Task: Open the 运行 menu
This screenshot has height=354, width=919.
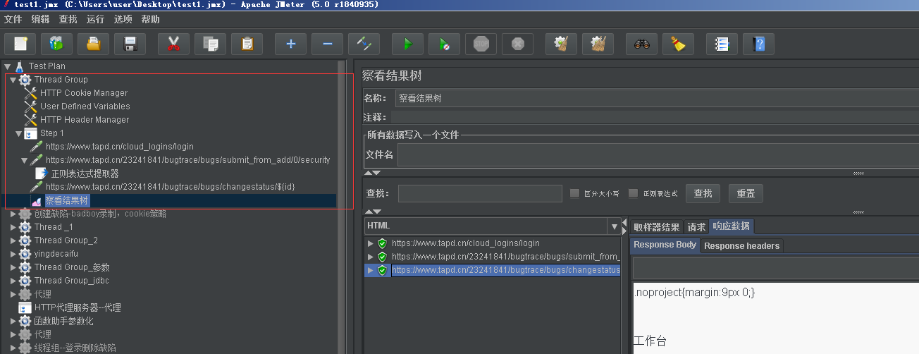Action: (95, 20)
